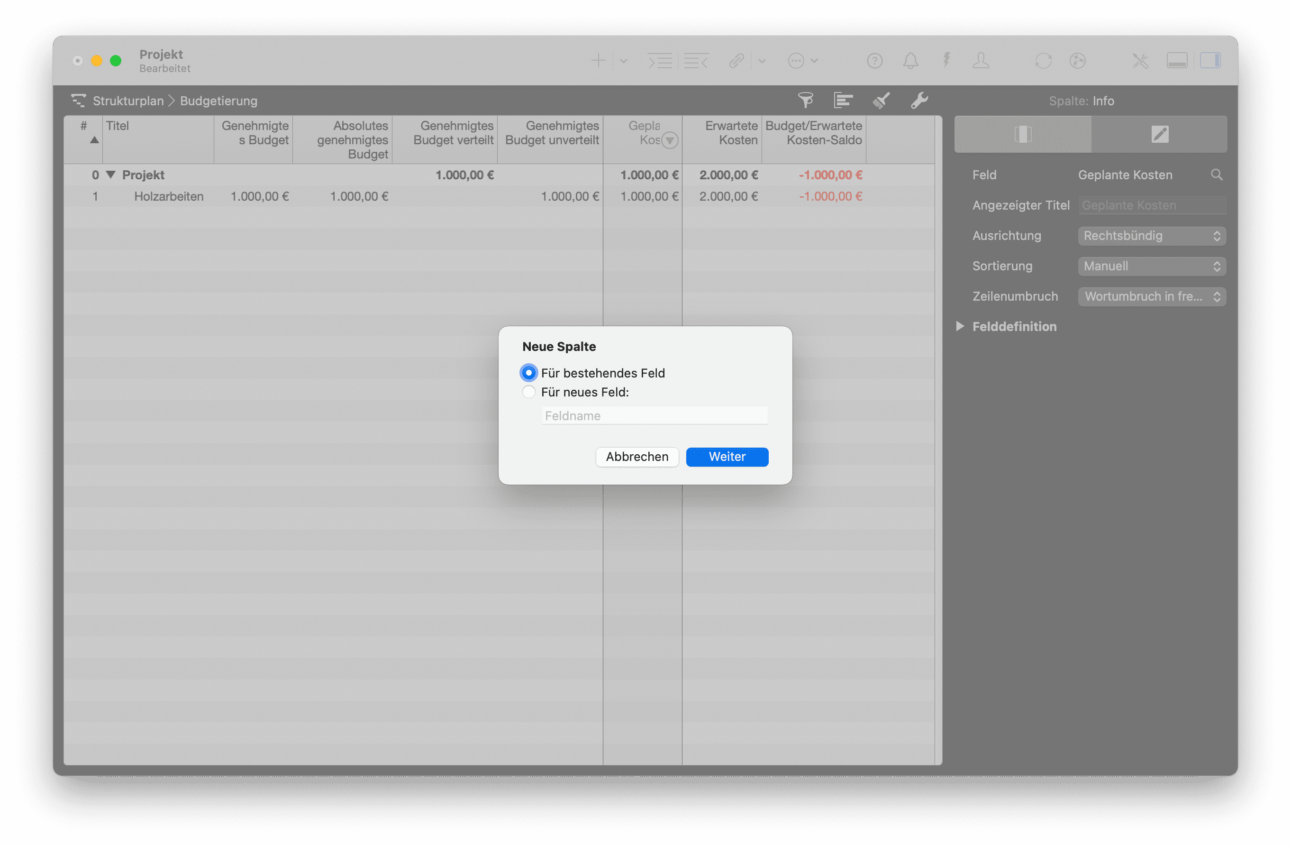The image size is (1291, 846).
Task: Switch to the pencil edit tab
Action: tap(1159, 134)
